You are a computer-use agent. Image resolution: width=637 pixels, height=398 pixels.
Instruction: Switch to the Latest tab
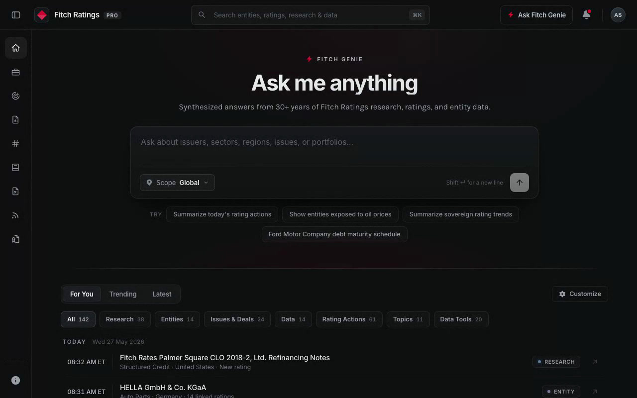coord(162,294)
